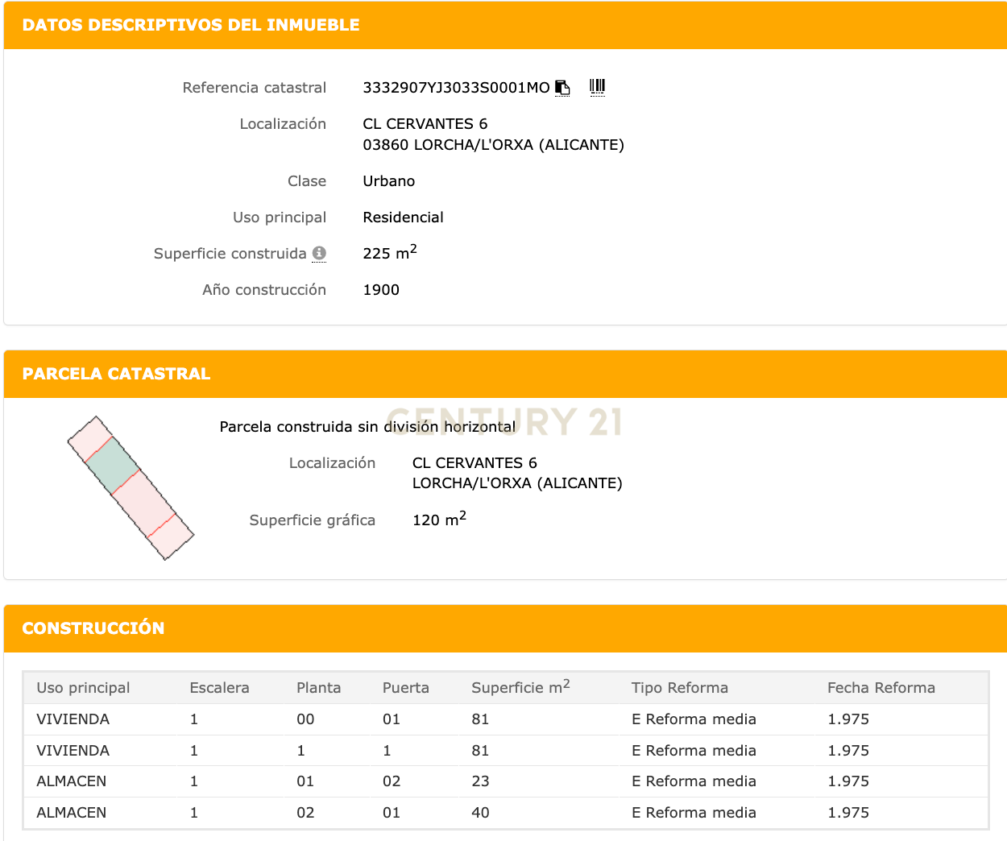Click the Planta column header
Image resolution: width=1007 pixels, height=841 pixels.
coord(318,688)
